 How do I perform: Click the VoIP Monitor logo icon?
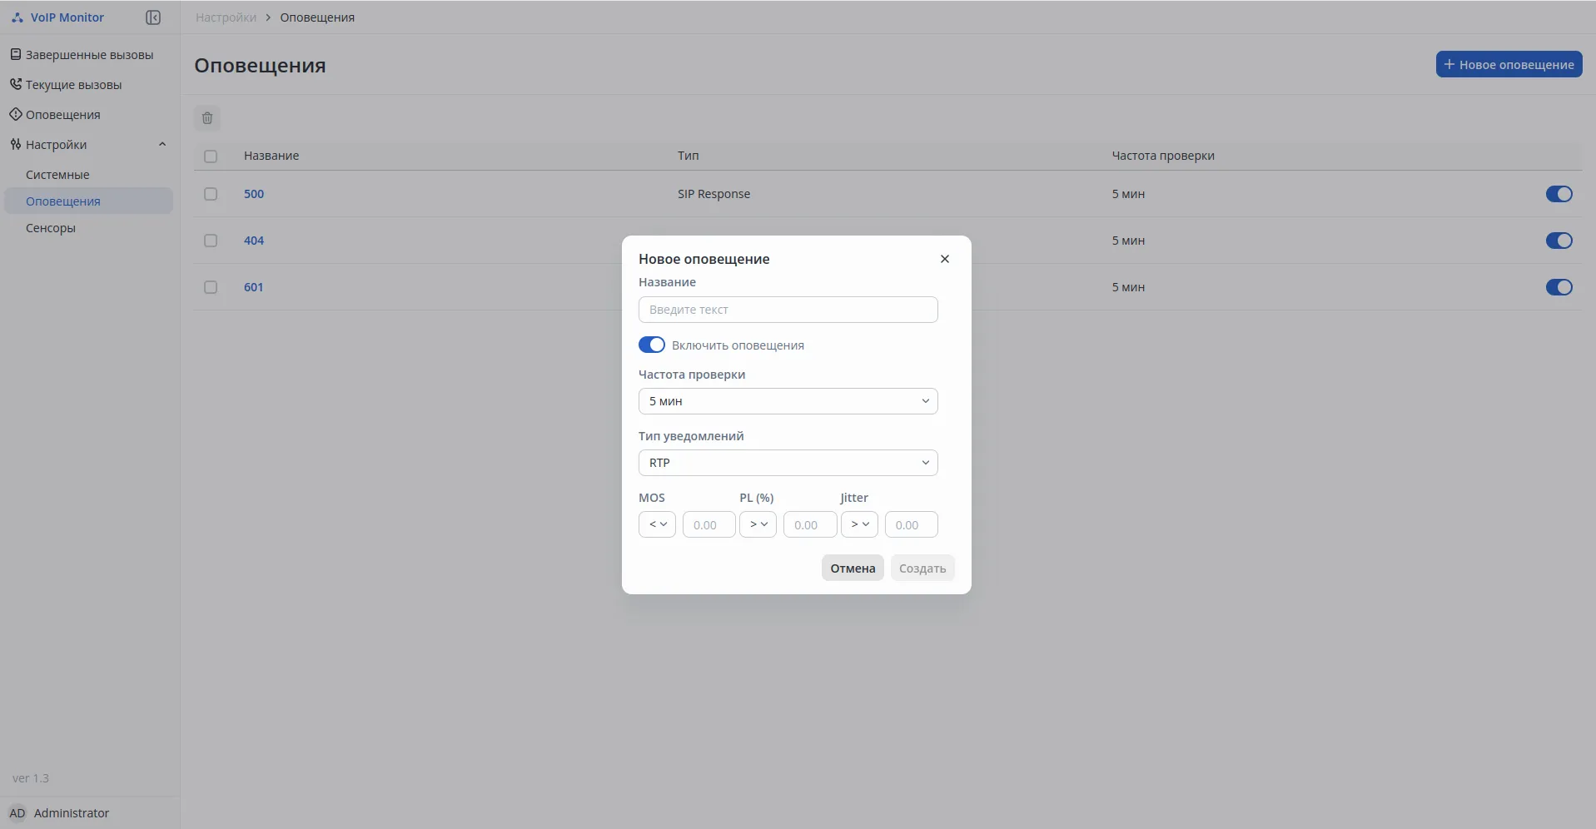coord(17,17)
